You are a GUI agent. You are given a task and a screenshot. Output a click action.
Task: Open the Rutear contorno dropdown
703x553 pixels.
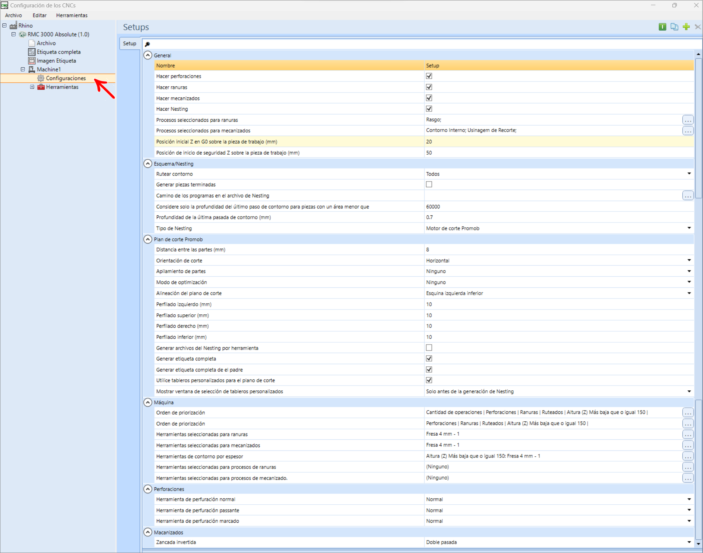point(689,174)
